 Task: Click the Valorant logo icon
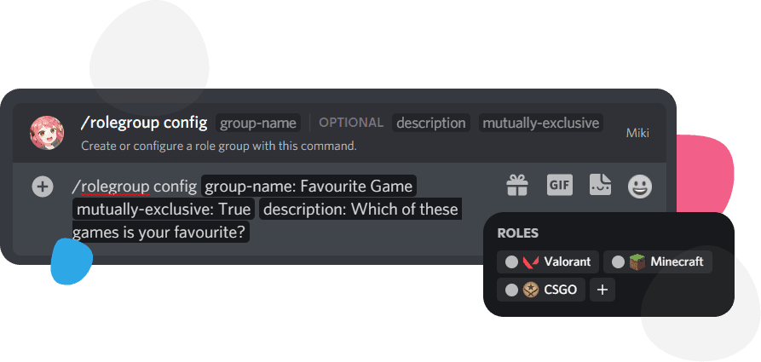pos(531,261)
